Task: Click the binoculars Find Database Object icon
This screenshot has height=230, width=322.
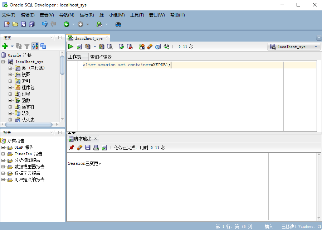Action: point(118,24)
